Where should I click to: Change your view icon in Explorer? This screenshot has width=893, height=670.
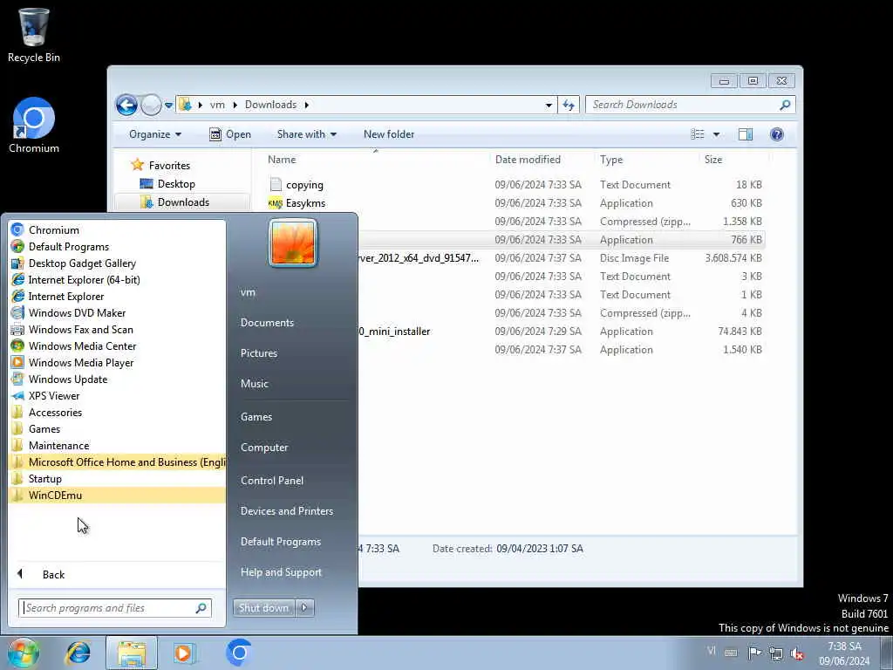698,134
